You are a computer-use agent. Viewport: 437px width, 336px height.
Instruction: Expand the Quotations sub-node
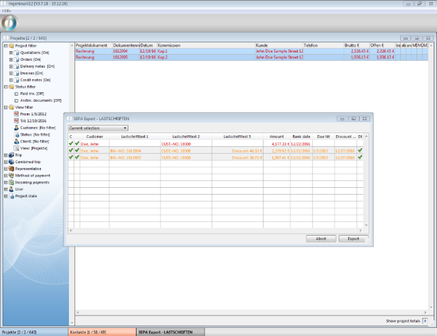tap(11, 53)
